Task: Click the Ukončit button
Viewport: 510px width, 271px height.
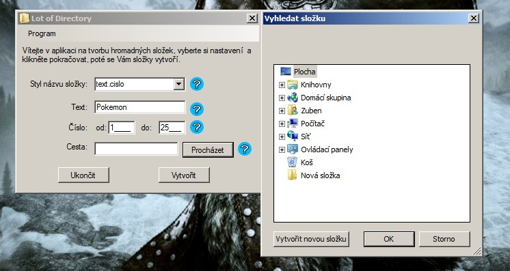Action: [x=83, y=175]
